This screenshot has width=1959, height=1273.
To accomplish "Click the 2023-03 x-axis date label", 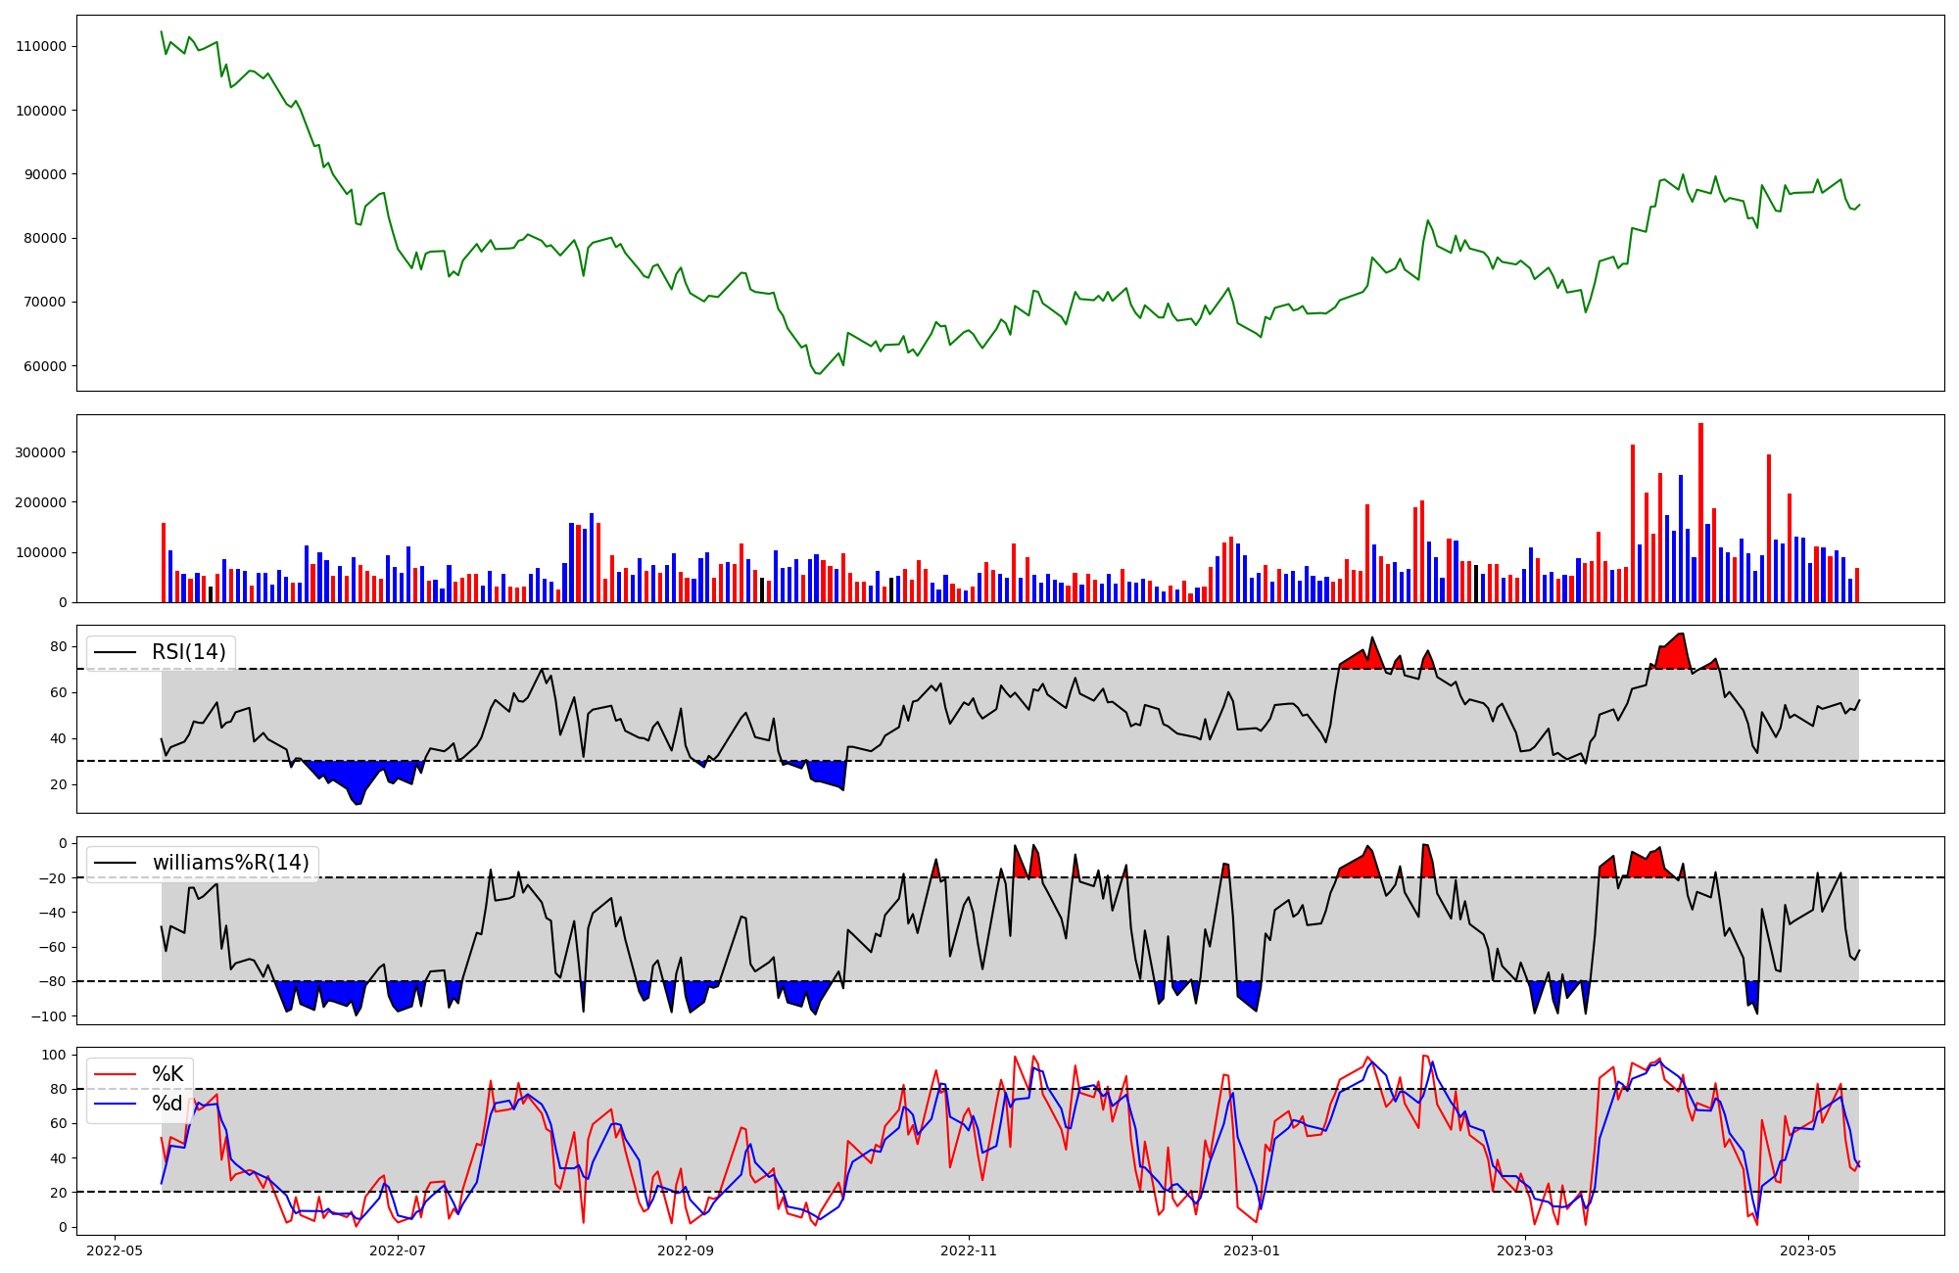I will (x=1526, y=1250).
